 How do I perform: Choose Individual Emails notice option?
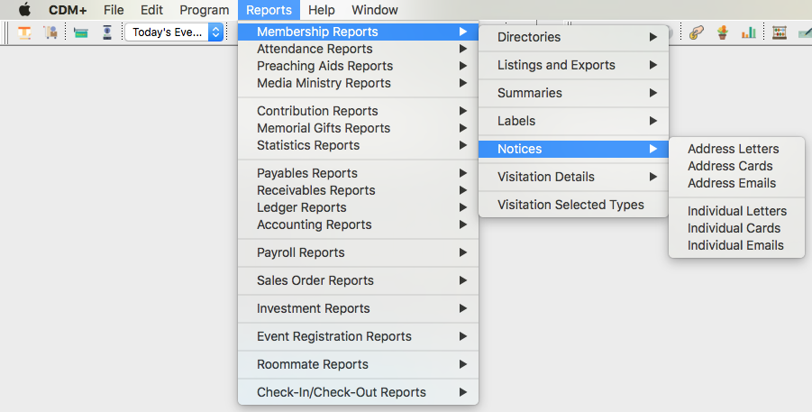tap(735, 245)
